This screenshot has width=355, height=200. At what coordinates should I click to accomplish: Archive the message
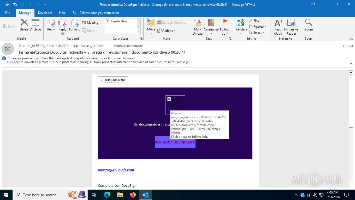(x=35, y=25)
